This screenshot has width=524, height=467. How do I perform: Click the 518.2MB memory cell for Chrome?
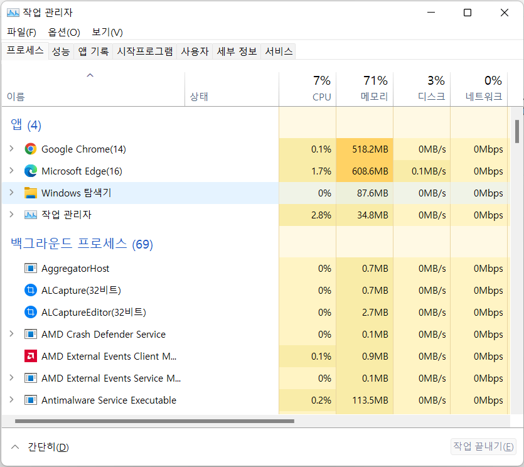point(365,149)
